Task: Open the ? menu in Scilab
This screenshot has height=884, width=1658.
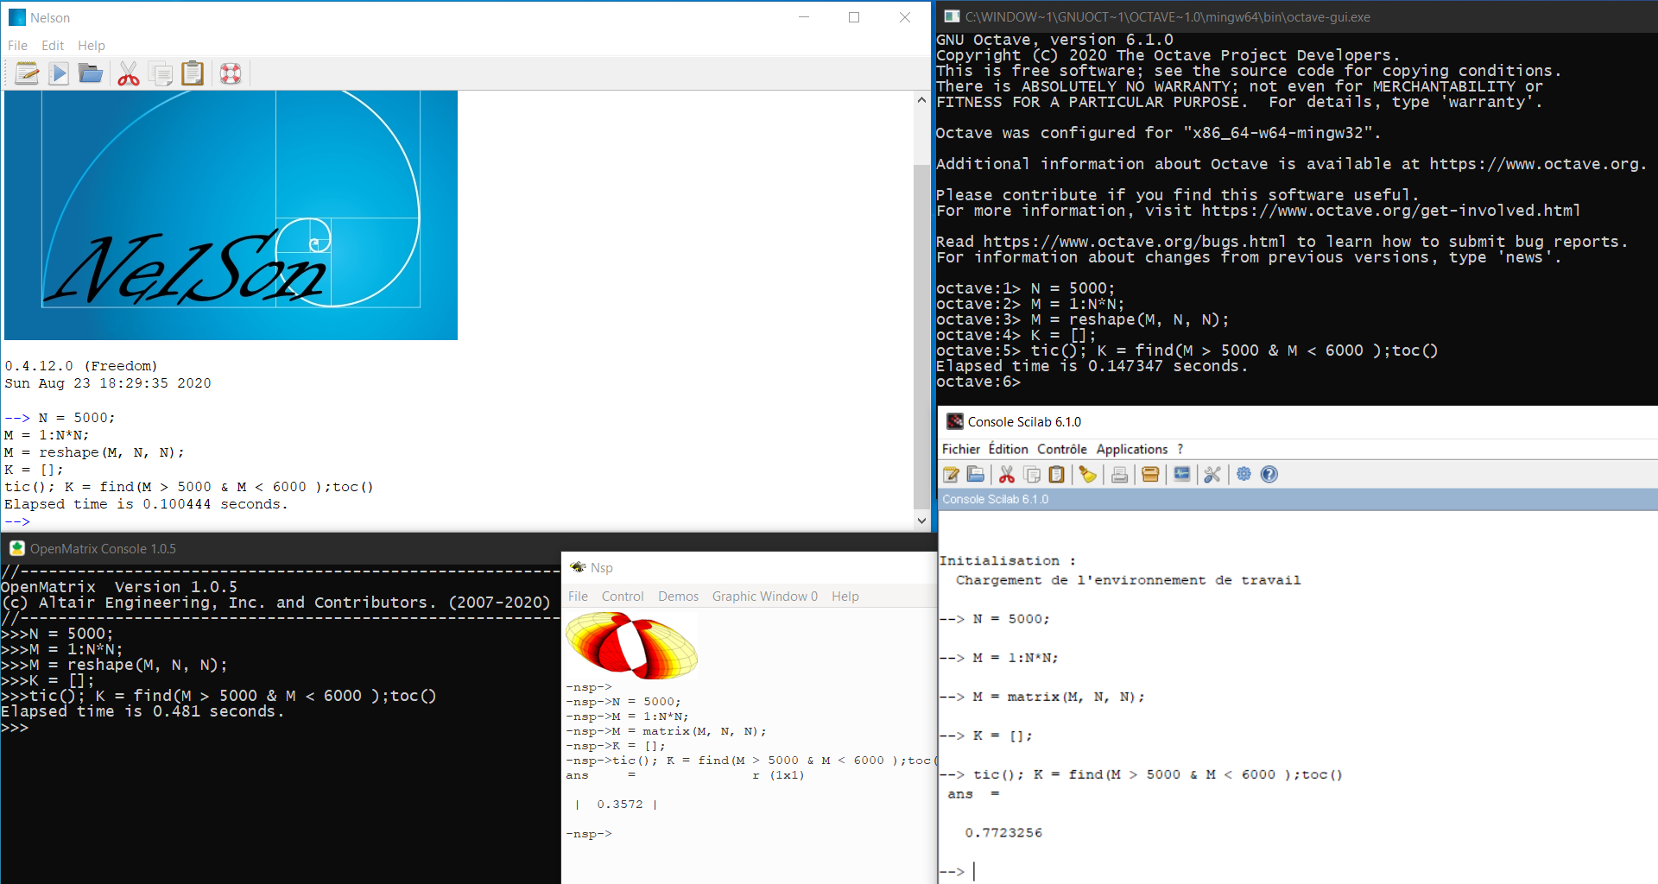Action: click(x=1180, y=449)
